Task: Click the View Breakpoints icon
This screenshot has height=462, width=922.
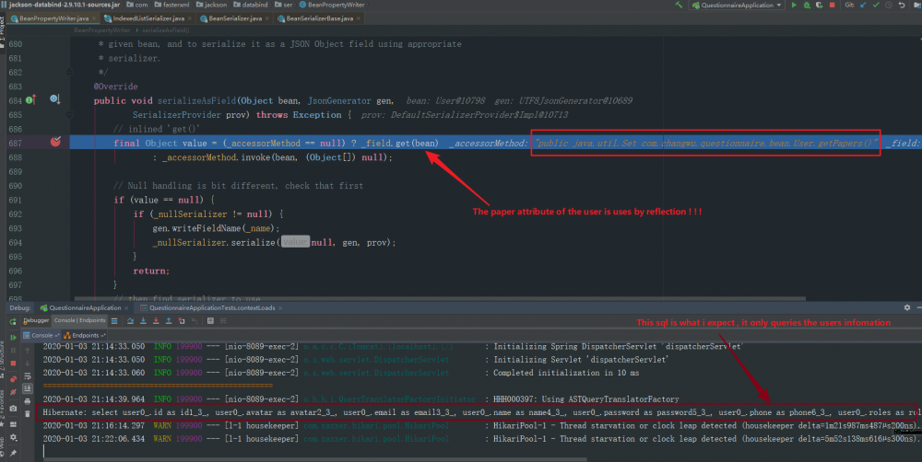Action: coord(13,379)
